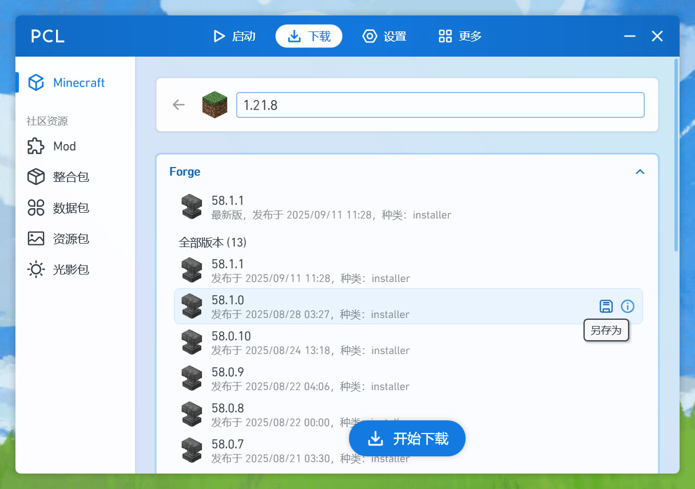
Task: Click anvil icon of 58.0.9 row
Action: 192,378
